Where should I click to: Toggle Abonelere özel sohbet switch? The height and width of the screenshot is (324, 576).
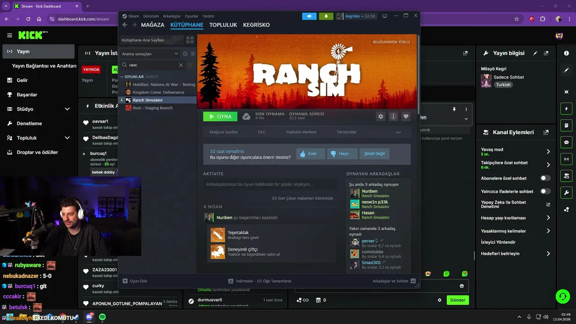pos(545,178)
